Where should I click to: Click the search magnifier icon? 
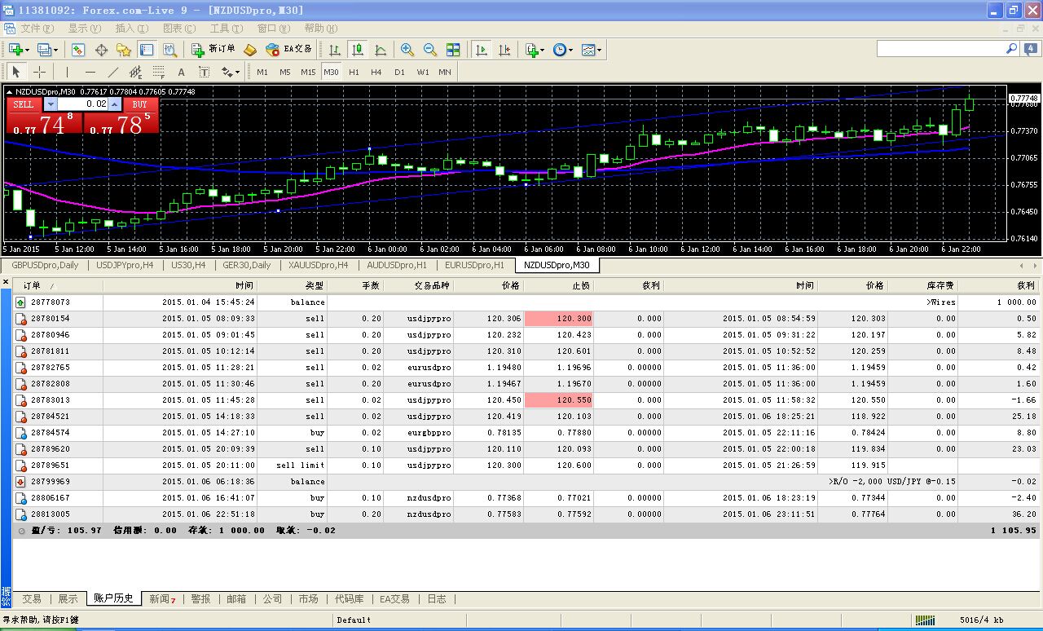pyautogui.click(x=1011, y=49)
